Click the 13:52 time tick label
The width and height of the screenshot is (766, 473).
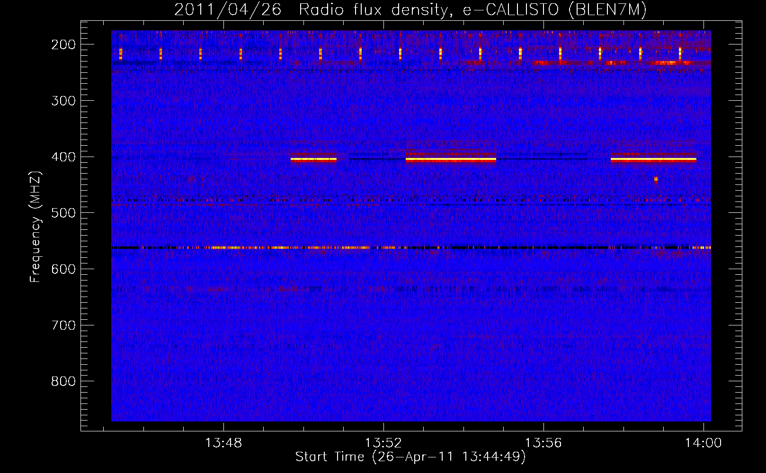coord(383,443)
